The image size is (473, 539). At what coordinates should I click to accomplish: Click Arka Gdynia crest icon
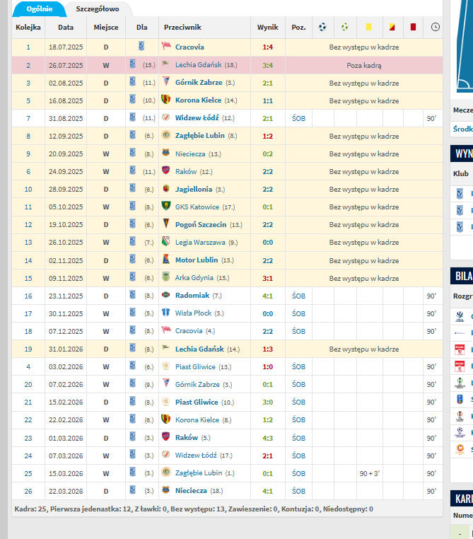point(166,277)
